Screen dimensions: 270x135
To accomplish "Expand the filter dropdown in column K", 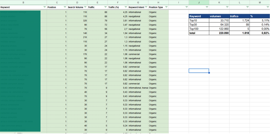I will (227, 7).
